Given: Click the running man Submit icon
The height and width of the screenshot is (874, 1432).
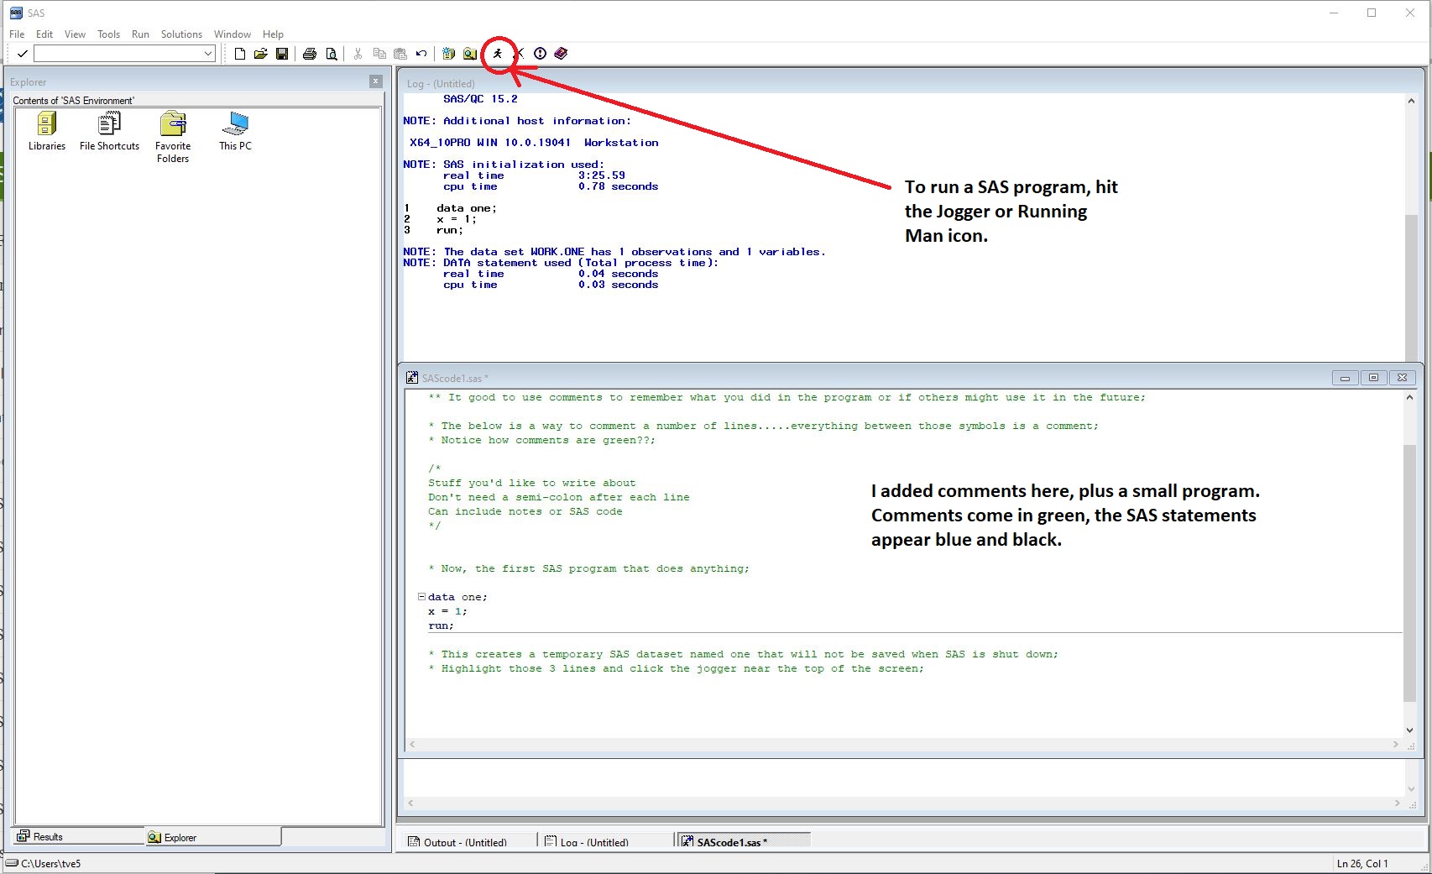Looking at the screenshot, I should 498,54.
